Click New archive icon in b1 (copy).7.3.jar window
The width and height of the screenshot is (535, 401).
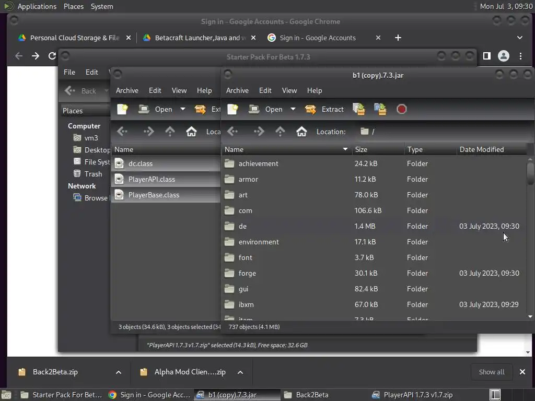coord(232,109)
